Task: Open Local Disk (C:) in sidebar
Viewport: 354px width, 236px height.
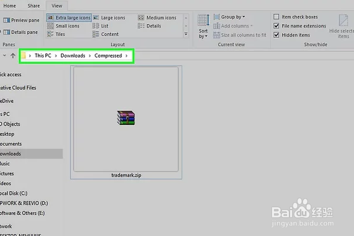Action: click(x=14, y=194)
